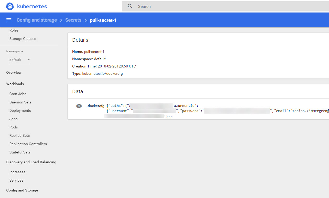Toggle the hamburger navigation menu
Screen dimensions: 329x198
(9, 20)
